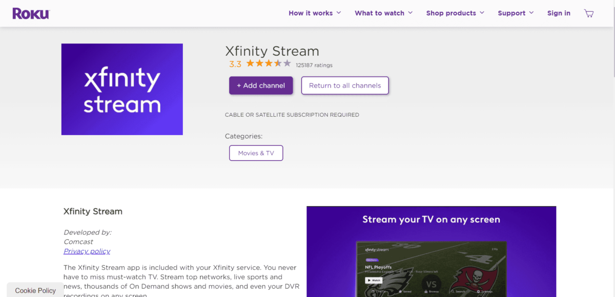Open the Support dropdown menu
This screenshot has width=615, height=297.
pos(516,13)
